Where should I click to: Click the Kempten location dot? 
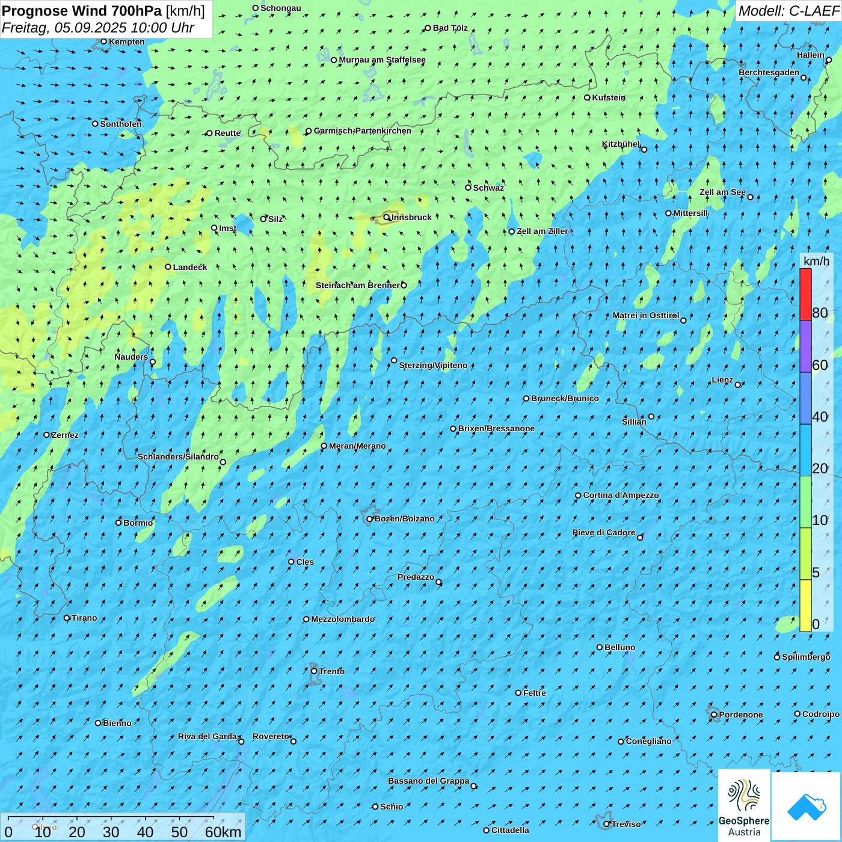point(104,41)
